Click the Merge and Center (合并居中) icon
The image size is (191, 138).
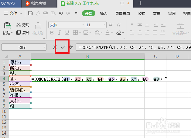click(x=180, y=26)
